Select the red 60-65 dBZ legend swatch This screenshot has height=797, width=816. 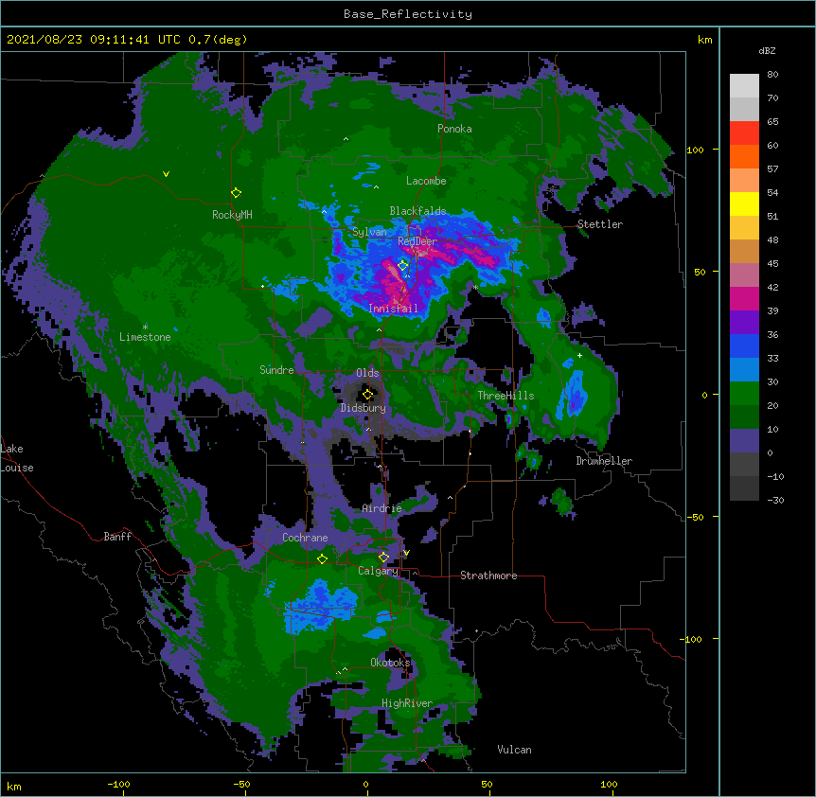pos(744,133)
